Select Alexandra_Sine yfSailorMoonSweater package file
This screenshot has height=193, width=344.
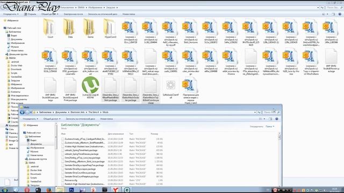coord(131,90)
